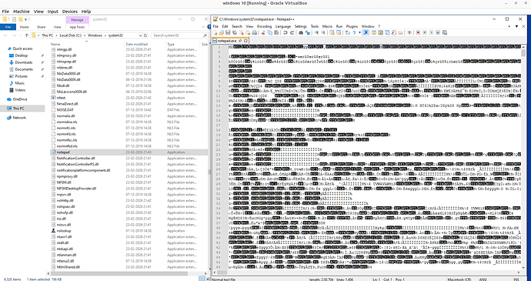Open the App Tools ribbon tab
Image resolution: width=531 pixels, height=281 pixels.
point(77,27)
